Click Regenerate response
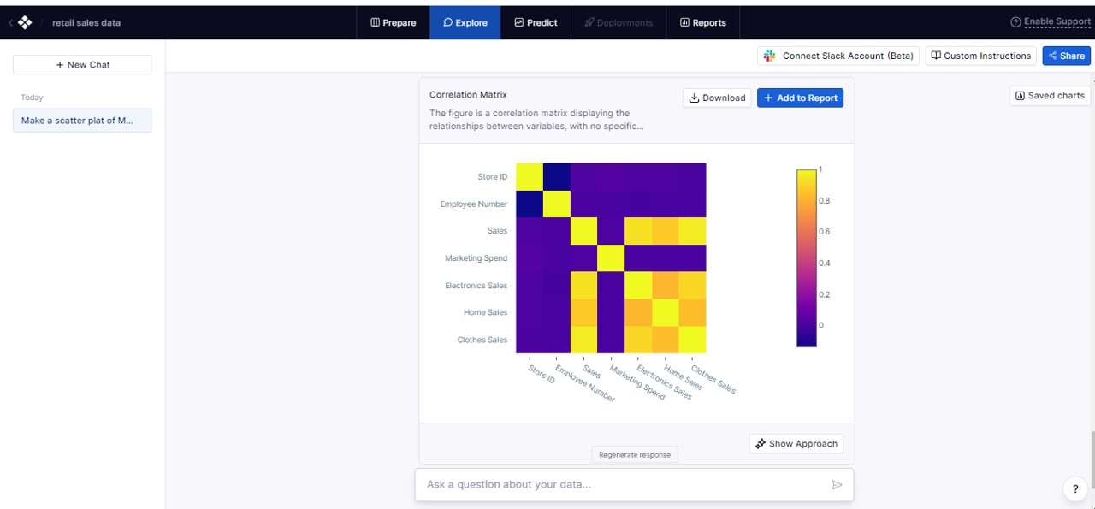This screenshot has width=1095, height=509. (x=634, y=454)
